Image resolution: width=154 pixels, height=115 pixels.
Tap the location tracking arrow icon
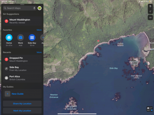coord(150,11)
